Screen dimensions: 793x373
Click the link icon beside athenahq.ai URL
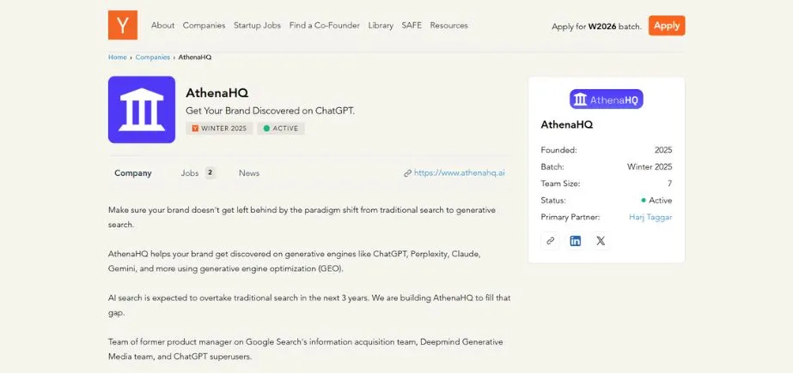[x=407, y=173]
